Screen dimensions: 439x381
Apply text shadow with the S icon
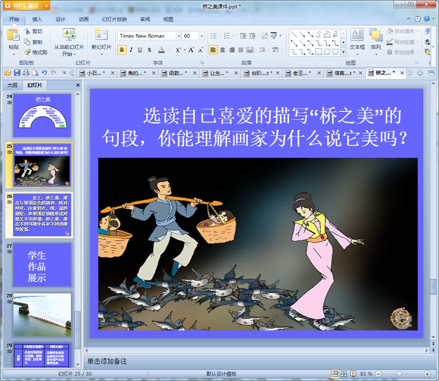tap(149, 50)
